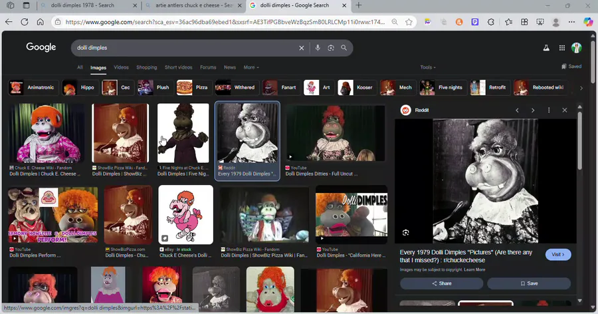Screen dimensions: 598x314
Task: Click the preview panel scrollbar
Action: click(x=579, y=141)
